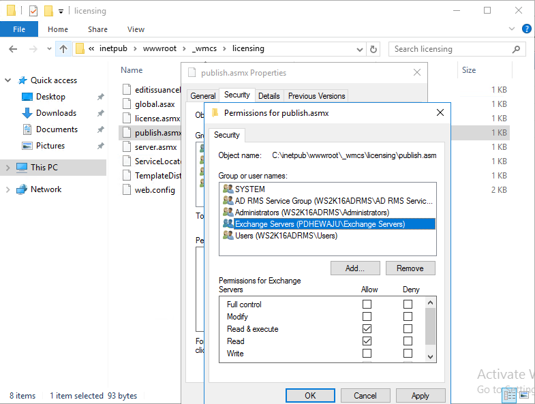Open the File menu tab
This screenshot has height=404, width=535.
pyautogui.click(x=19, y=29)
